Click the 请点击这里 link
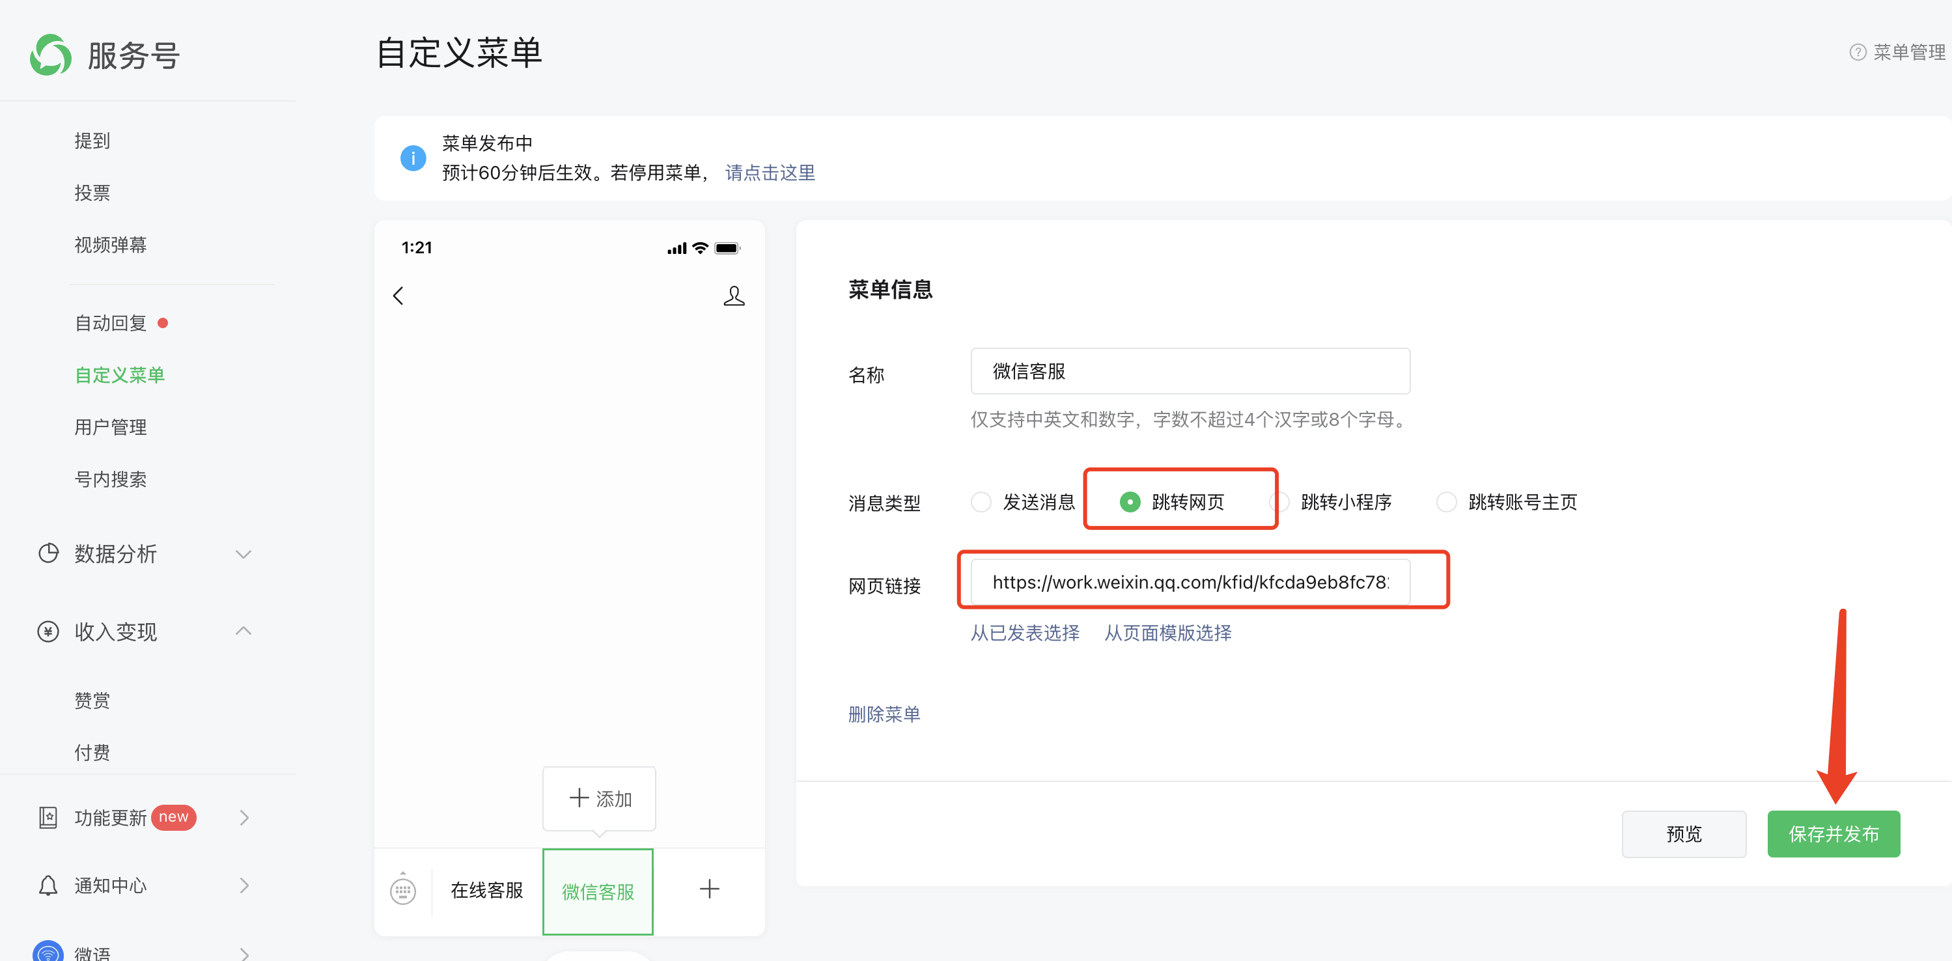 click(x=770, y=173)
